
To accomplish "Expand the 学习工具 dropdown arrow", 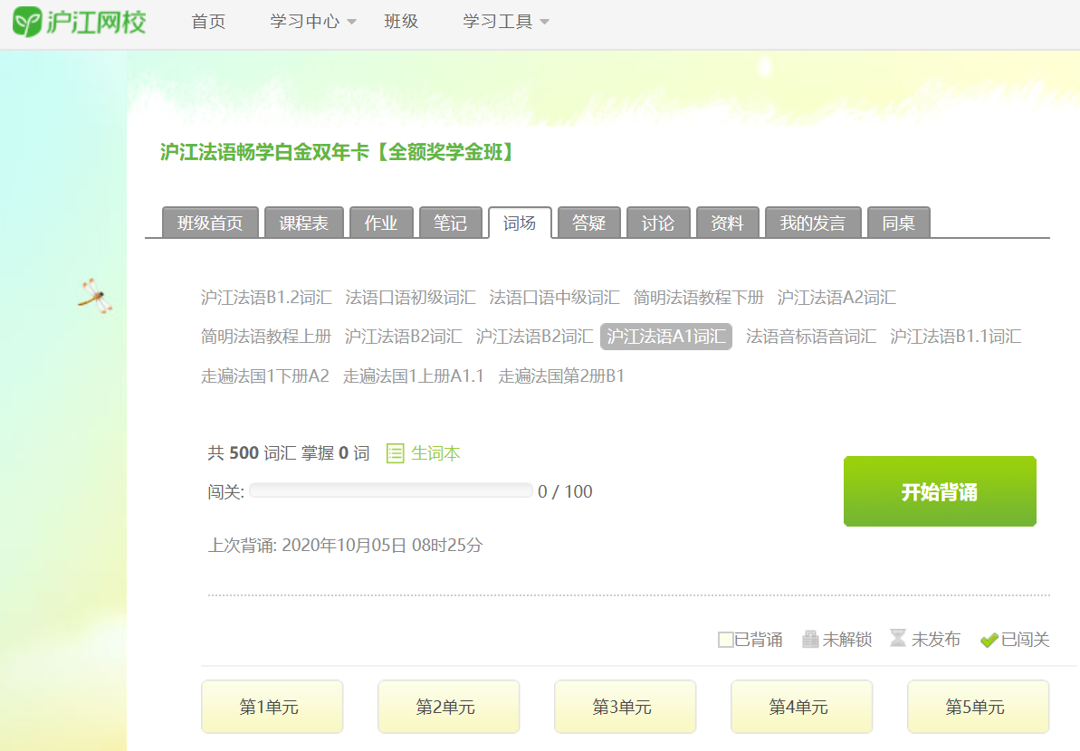I will pos(544,22).
